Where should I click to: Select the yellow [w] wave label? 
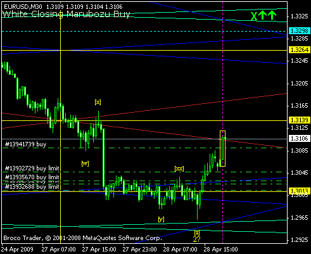click(x=85, y=163)
